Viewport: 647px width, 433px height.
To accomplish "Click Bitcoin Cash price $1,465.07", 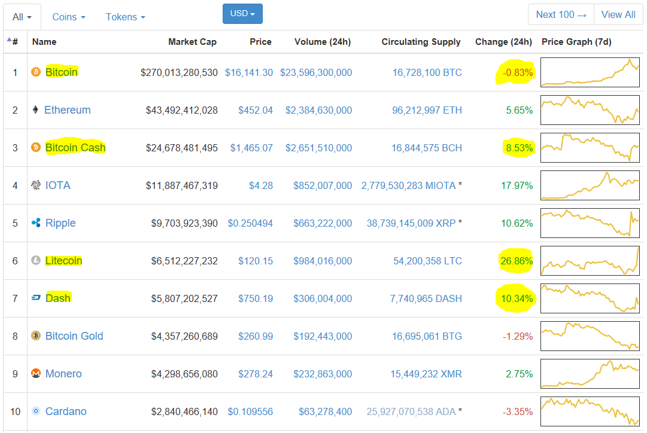I will [x=251, y=148].
